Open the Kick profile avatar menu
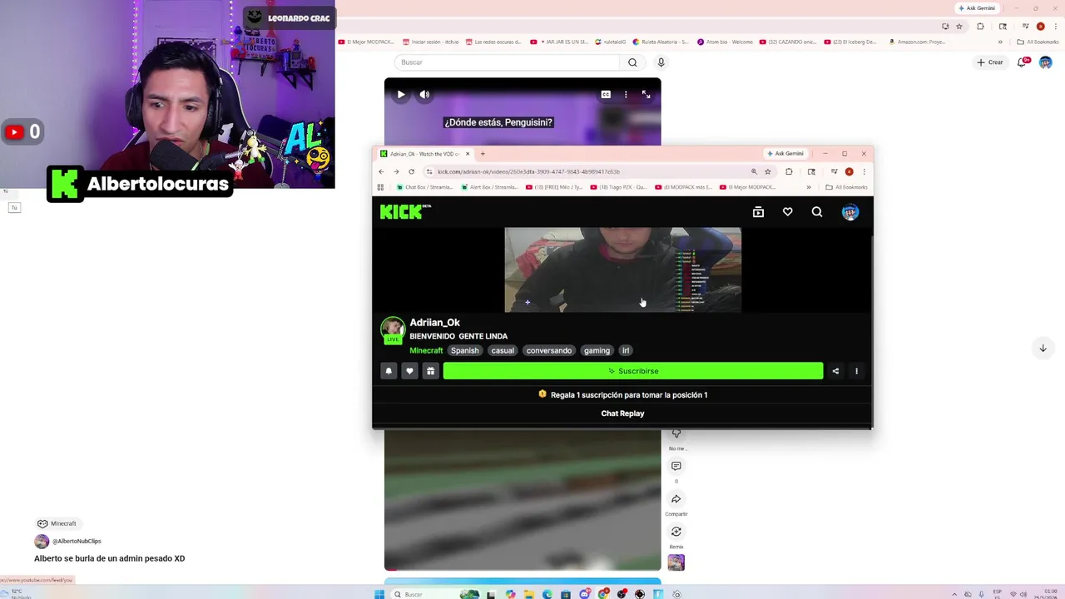The image size is (1065, 599). (850, 212)
